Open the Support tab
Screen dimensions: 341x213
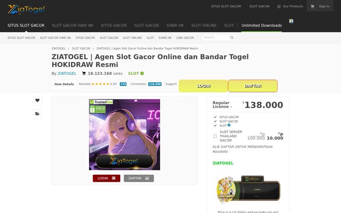click(x=171, y=84)
